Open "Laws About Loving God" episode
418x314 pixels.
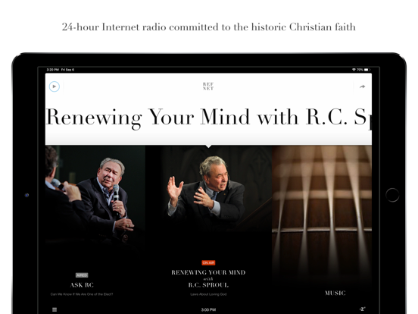coord(208,294)
